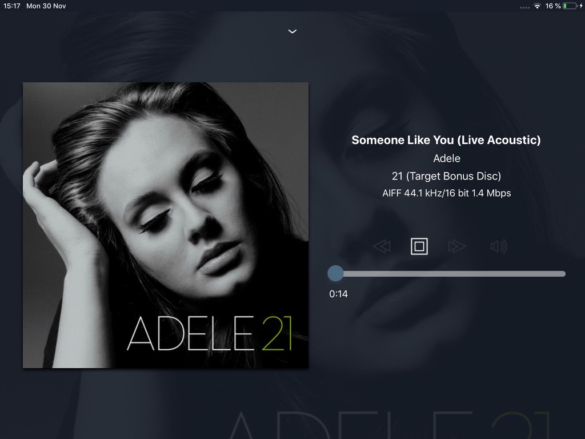Collapse the now playing view with chevron
The height and width of the screenshot is (439, 585).
pos(292,31)
